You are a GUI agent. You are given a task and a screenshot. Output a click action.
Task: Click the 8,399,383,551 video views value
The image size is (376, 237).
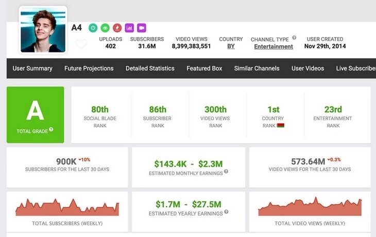click(x=192, y=46)
